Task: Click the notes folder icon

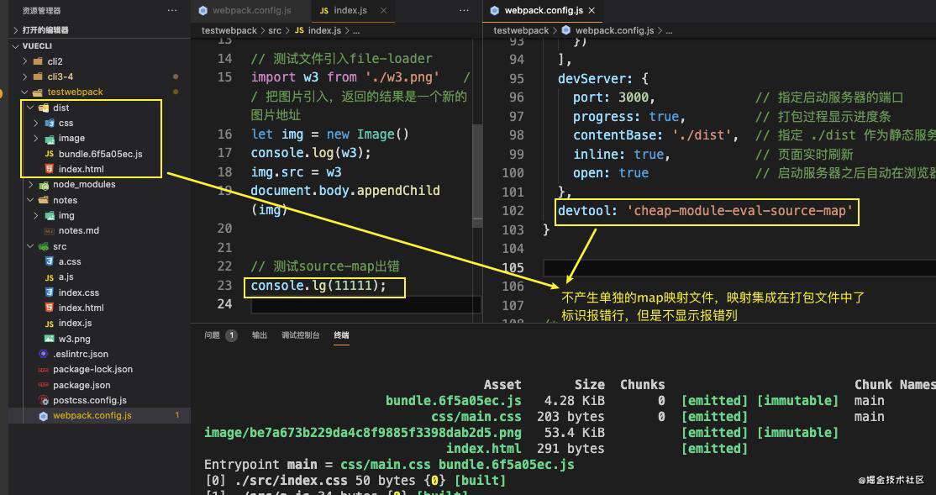Action: [43, 200]
